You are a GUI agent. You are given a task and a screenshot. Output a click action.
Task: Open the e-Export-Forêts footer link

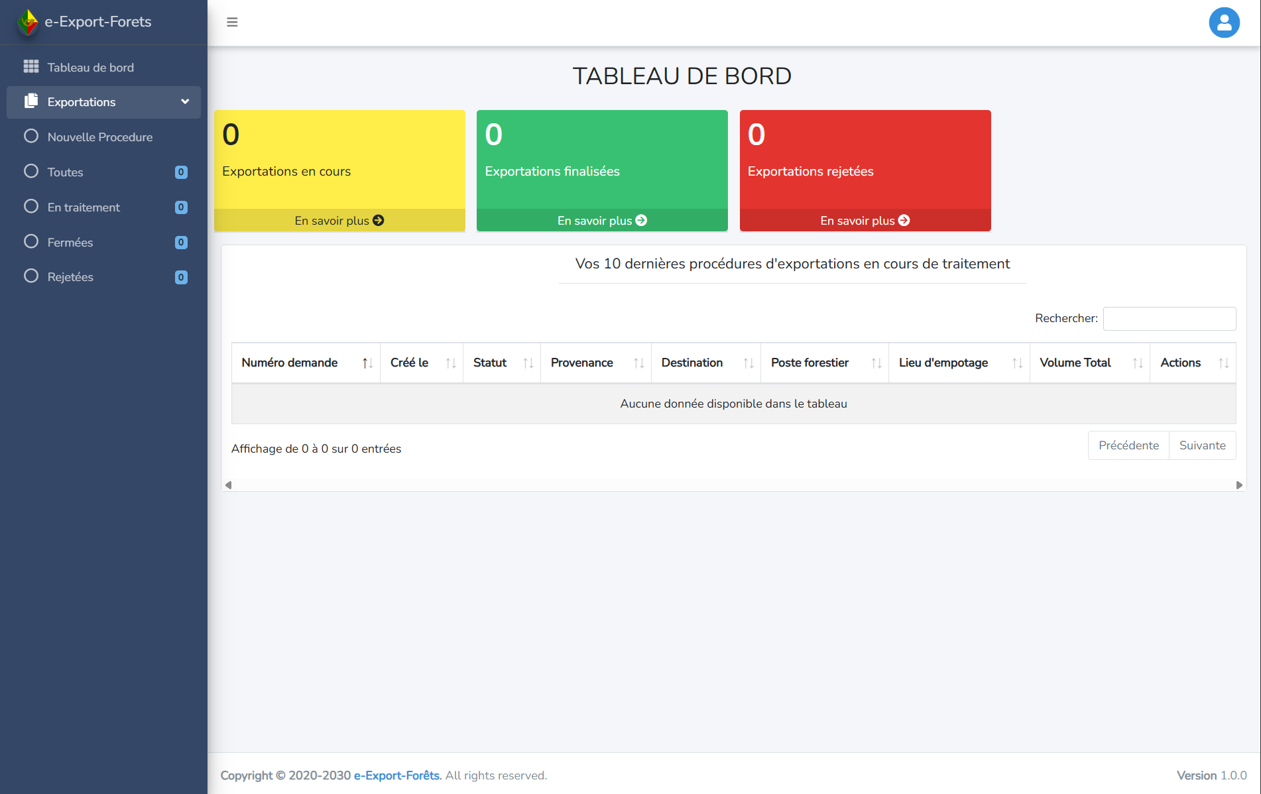coord(396,775)
